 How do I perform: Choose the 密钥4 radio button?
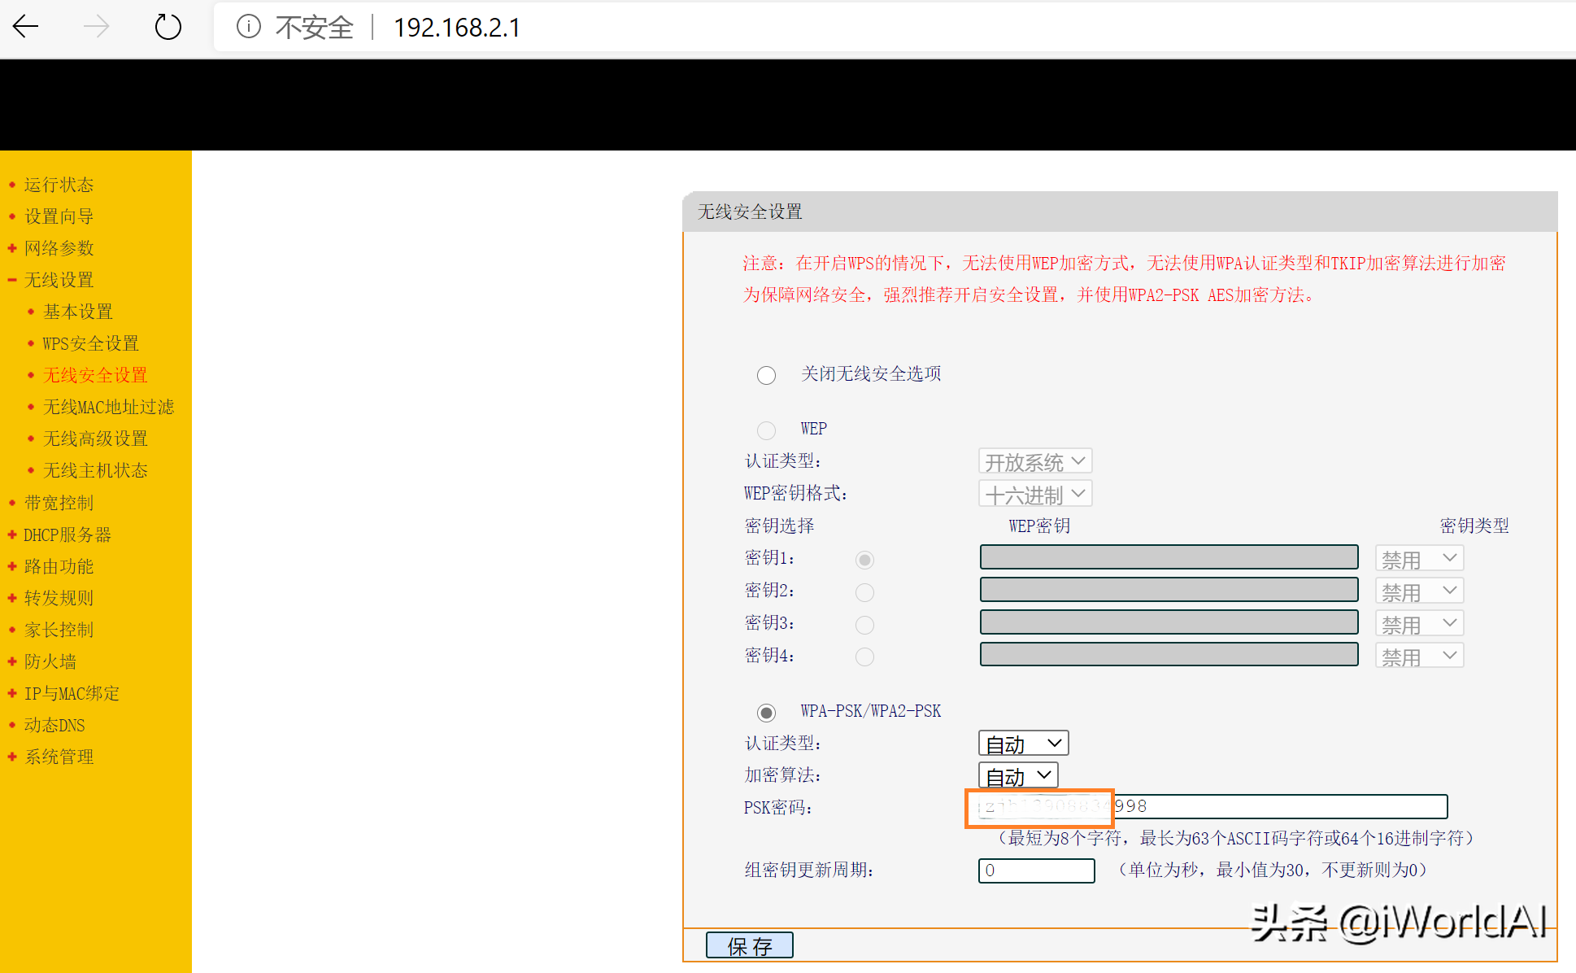tap(864, 657)
